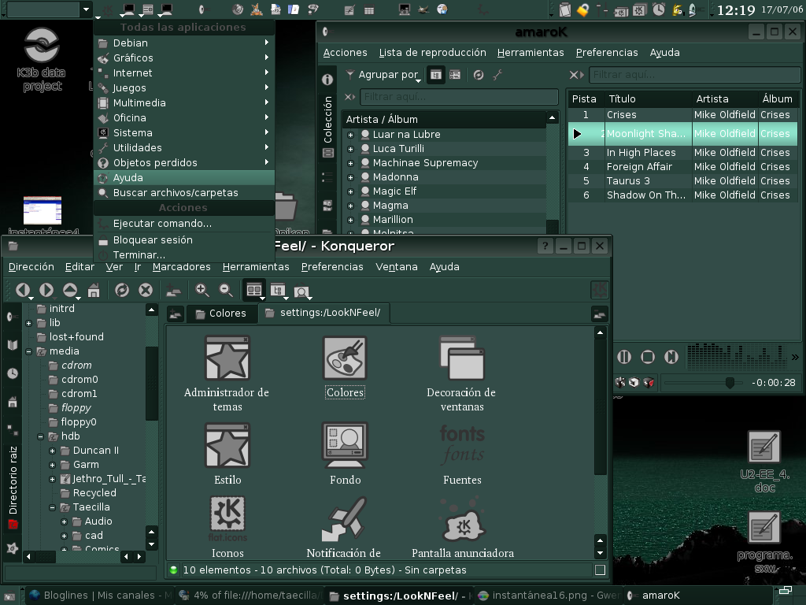806x605 pixels.
Task: Open amaroK collection configure wrench icon
Action: (497, 75)
